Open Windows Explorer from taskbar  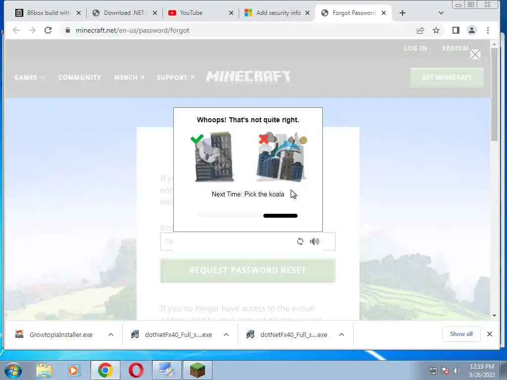point(44,370)
